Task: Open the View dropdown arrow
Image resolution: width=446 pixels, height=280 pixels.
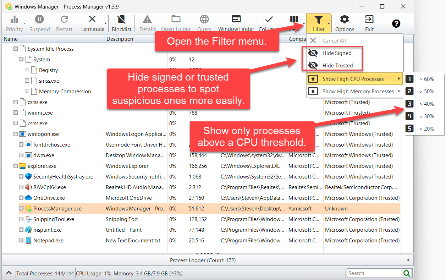Action: pos(304,23)
